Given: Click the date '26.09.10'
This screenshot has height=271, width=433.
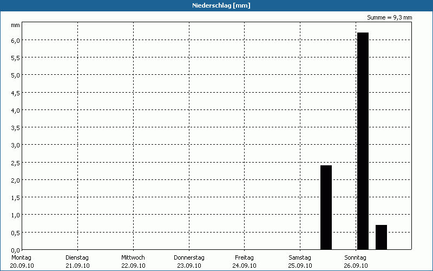Looking at the screenshot, I should [356, 266].
